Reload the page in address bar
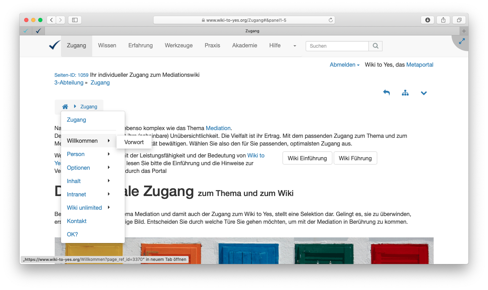Screen dimensions: 488x290 330,20
